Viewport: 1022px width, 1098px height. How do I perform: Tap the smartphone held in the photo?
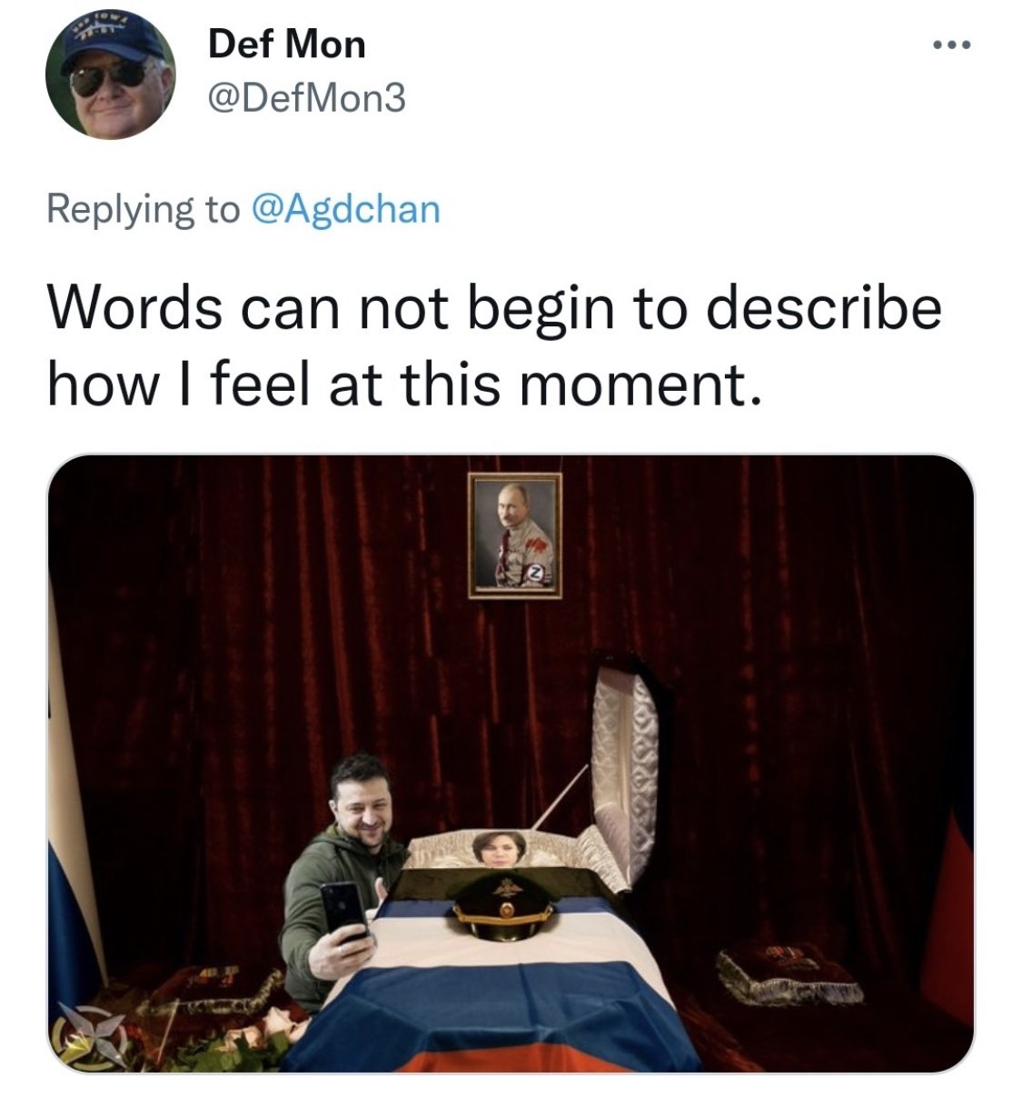click(x=345, y=910)
